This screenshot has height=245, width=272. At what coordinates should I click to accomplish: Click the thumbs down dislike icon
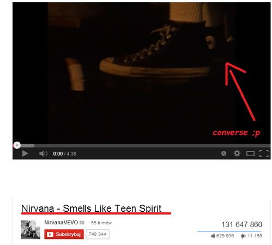pyautogui.click(x=243, y=236)
